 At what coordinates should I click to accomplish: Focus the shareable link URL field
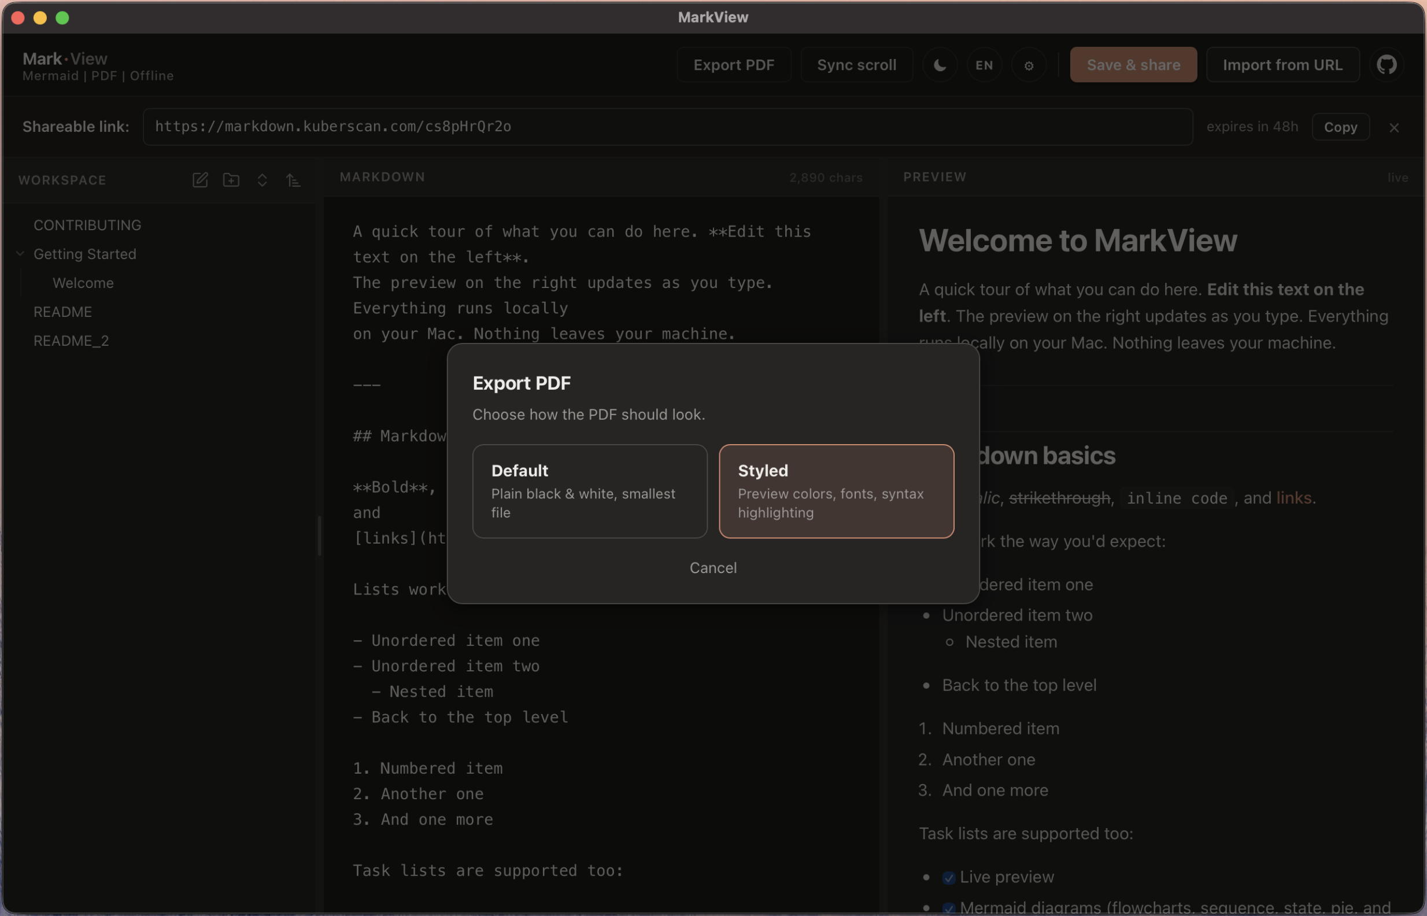pyautogui.click(x=668, y=127)
